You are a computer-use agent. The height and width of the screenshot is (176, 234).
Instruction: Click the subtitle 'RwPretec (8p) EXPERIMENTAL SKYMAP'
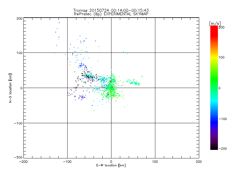[111, 14]
